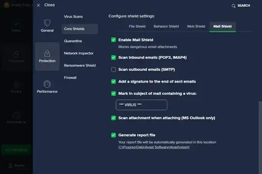The width and height of the screenshot is (262, 174).
Task: Enable Scan outbound emails (SMTP) checkbox
Action: point(114,70)
